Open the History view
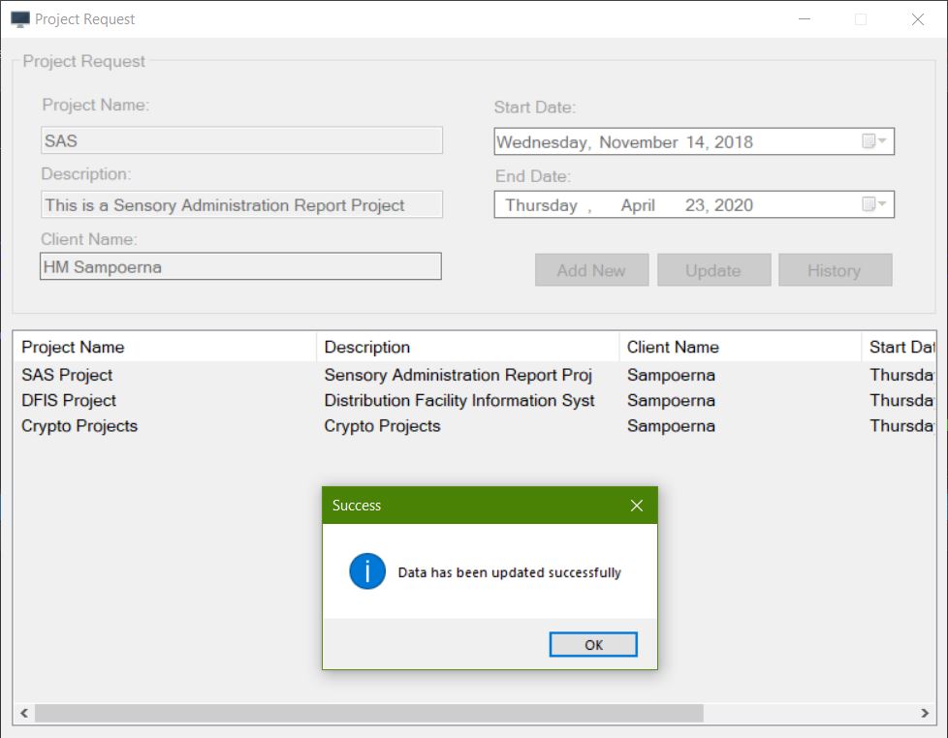 pos(835,269)
